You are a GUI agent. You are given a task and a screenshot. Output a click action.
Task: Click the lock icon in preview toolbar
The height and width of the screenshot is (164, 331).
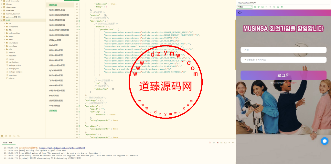pos(278,7)
